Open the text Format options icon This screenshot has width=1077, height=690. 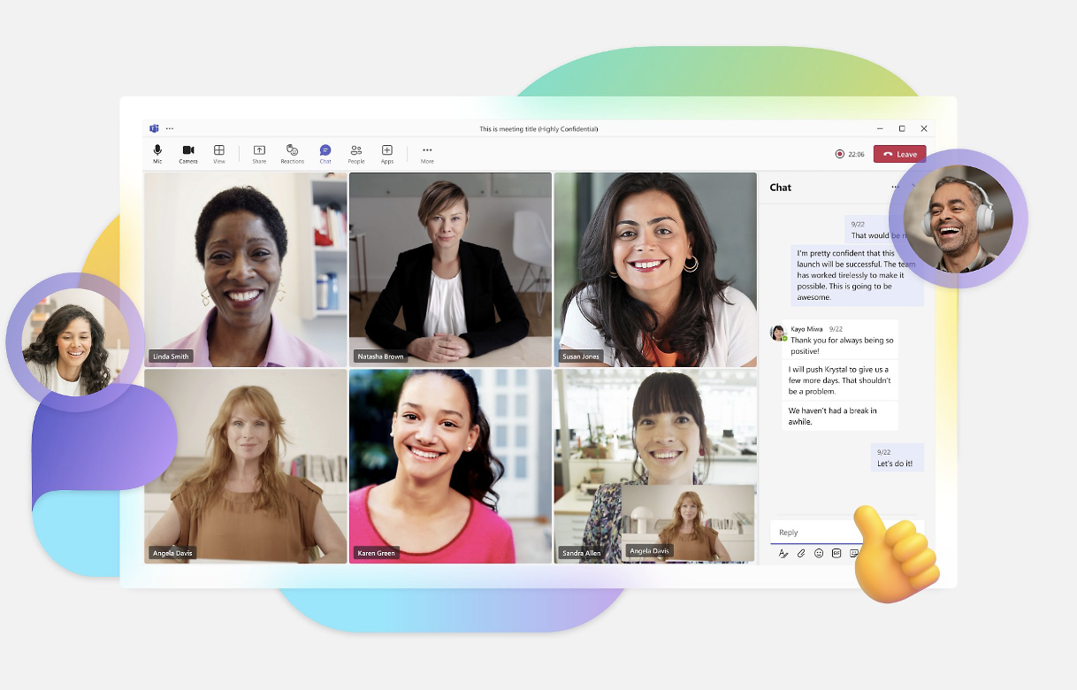click(x=783, y=554)
